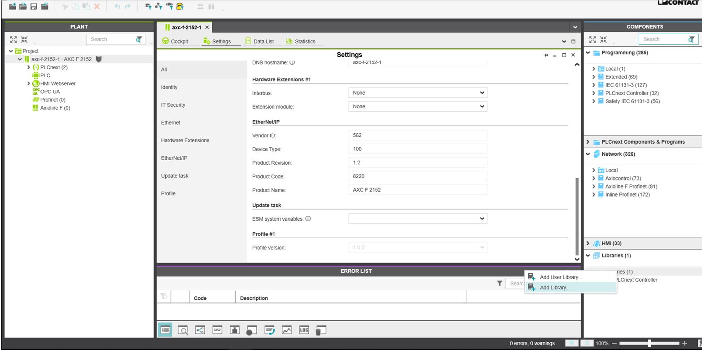
Task: Click the Error List filter funnel icon
Action: point(500,284)
